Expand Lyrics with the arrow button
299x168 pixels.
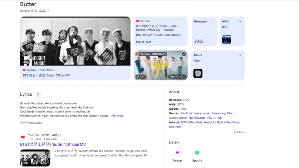(x=38, y=94)
